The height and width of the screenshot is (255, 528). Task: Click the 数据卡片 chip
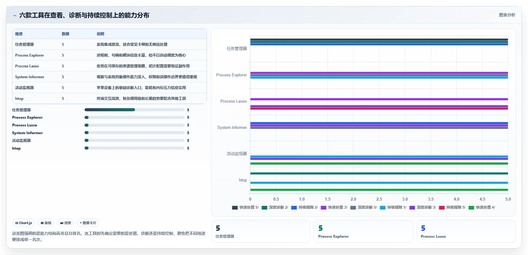coord(88,223)
